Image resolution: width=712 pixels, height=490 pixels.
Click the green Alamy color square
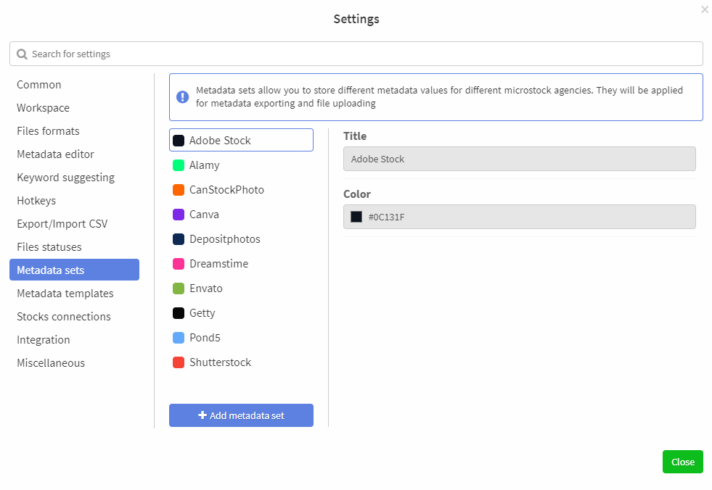click(179, 165)
